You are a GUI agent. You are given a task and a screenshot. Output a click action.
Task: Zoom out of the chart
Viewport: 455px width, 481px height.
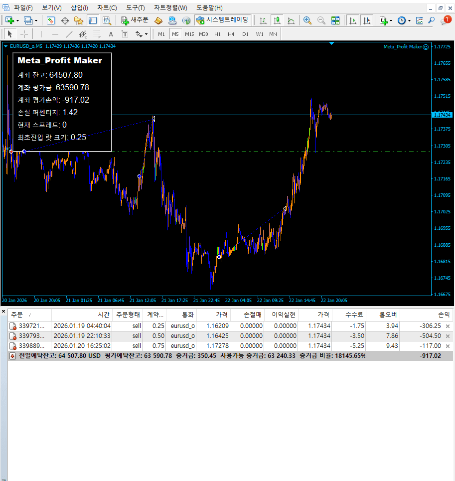[321, 20]
